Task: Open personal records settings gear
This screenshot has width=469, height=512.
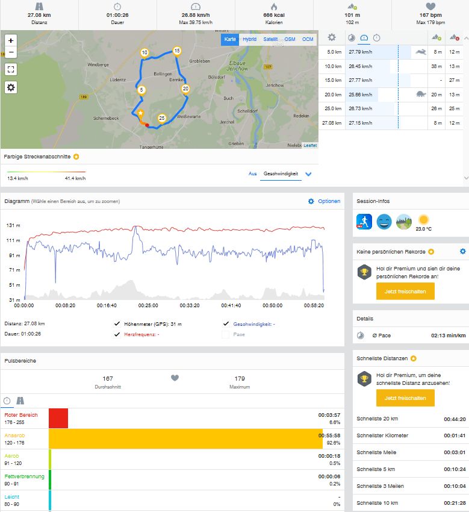Action: (x=462, y=251)
